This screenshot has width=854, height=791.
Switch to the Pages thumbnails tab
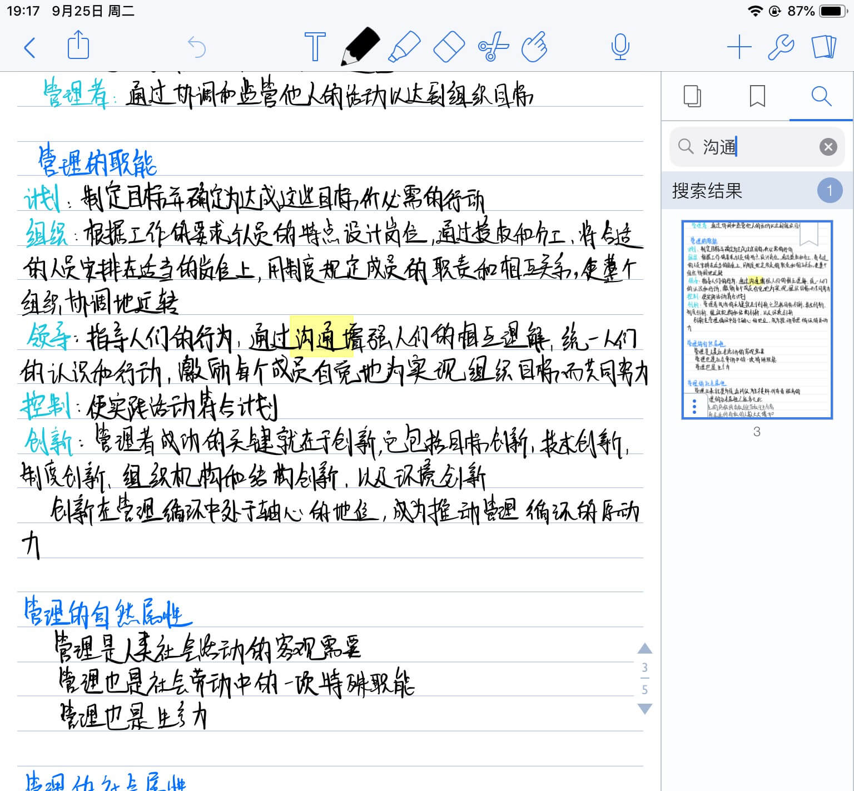click(692, 97)
